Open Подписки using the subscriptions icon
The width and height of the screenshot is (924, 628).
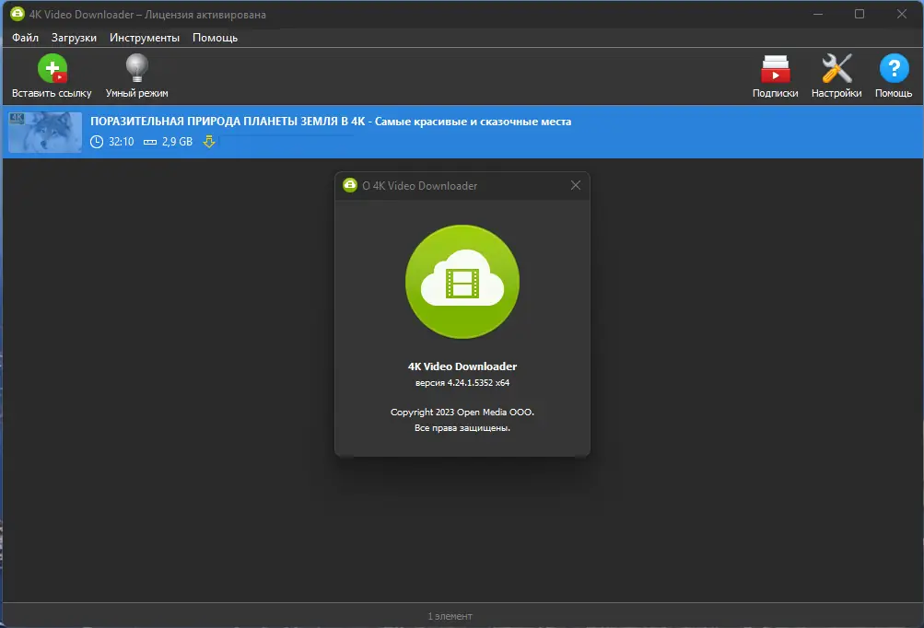click(775, 67)
